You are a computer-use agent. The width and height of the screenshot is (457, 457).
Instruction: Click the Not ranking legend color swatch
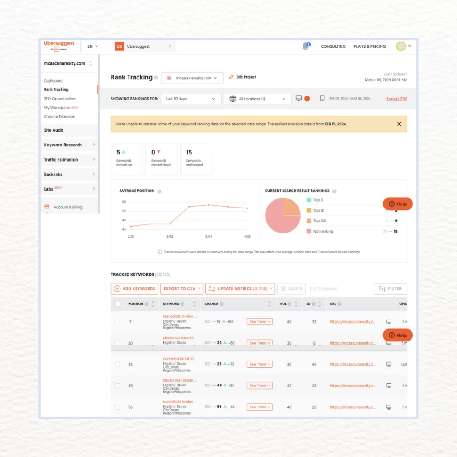point(309,232)
